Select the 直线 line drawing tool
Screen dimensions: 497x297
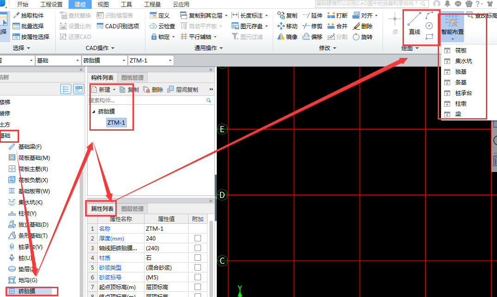point(414,24)
